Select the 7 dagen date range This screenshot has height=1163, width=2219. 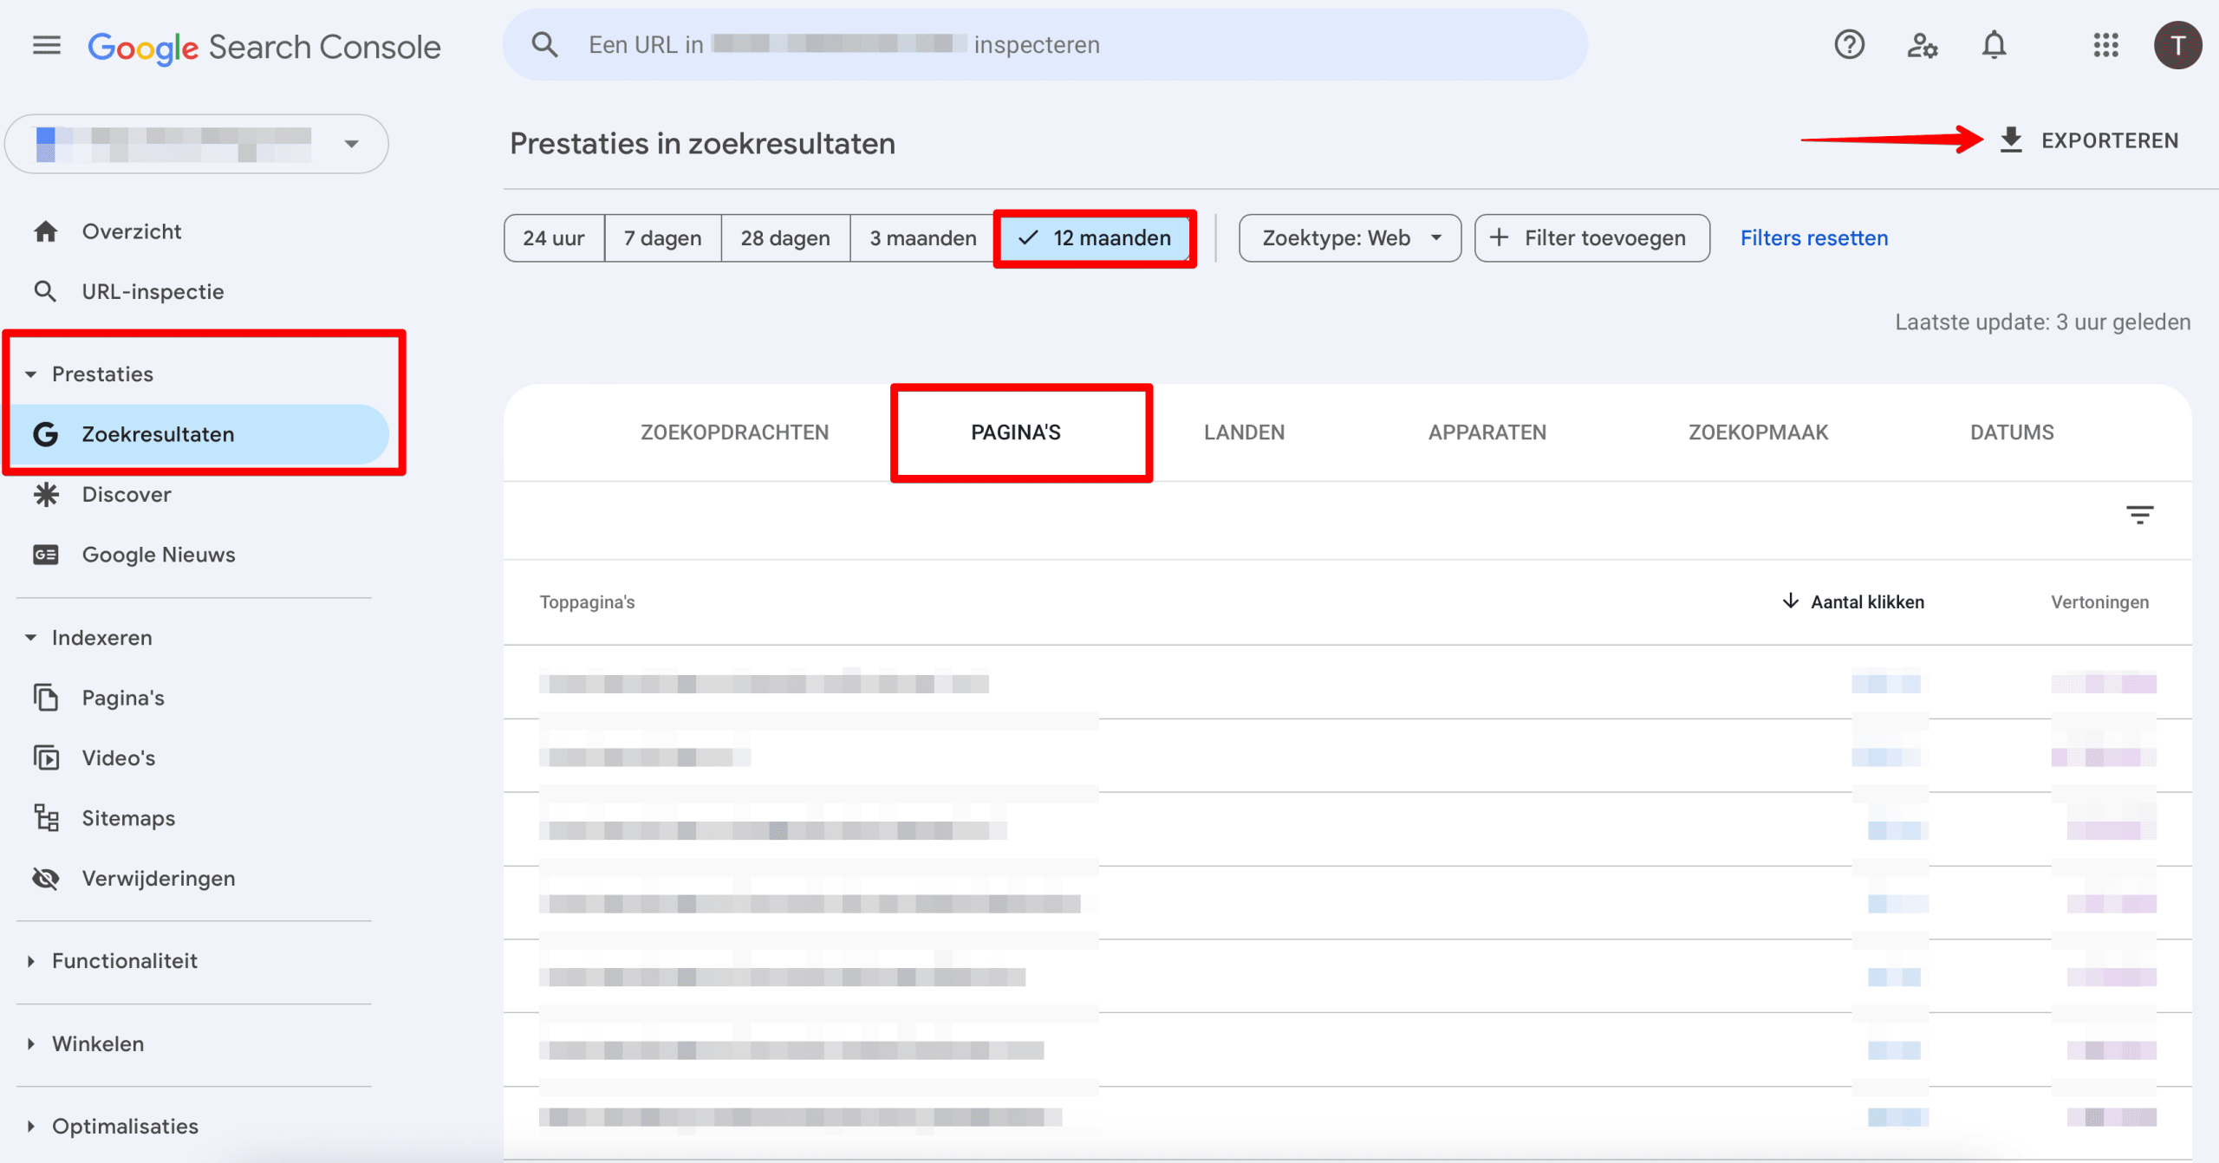(x=662, y=238)
